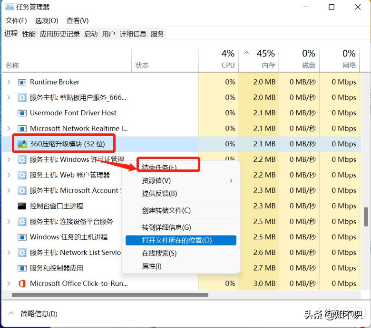Click the 360压缩升级模块 icon

coord(22,144)
